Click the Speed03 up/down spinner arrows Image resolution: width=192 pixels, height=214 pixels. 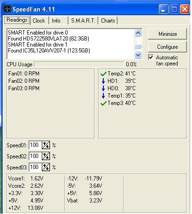click(x=46, y=167)
